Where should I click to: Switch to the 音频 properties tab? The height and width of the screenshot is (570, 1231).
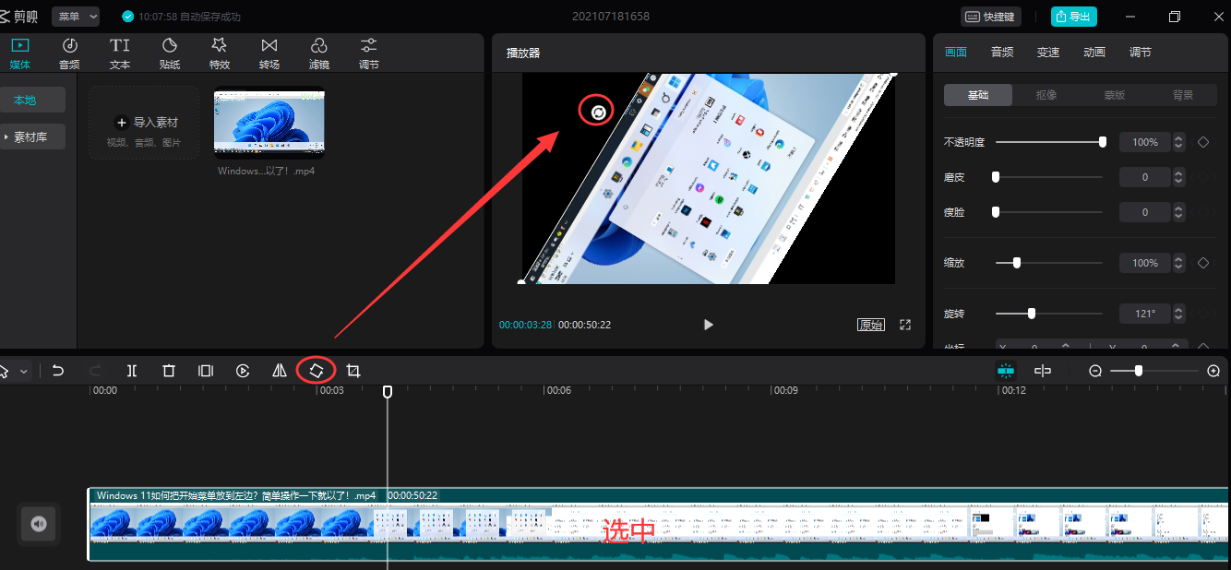[1002, 53]
